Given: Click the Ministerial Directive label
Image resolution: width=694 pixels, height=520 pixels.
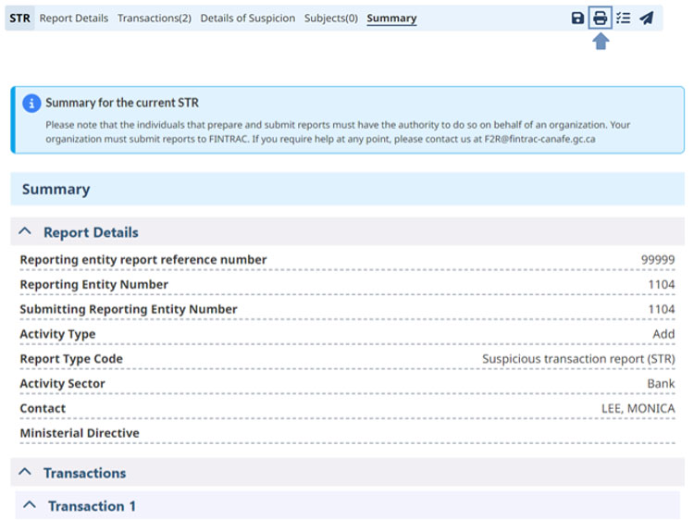Looking at the screenshot, I should [x=80, y=433].
